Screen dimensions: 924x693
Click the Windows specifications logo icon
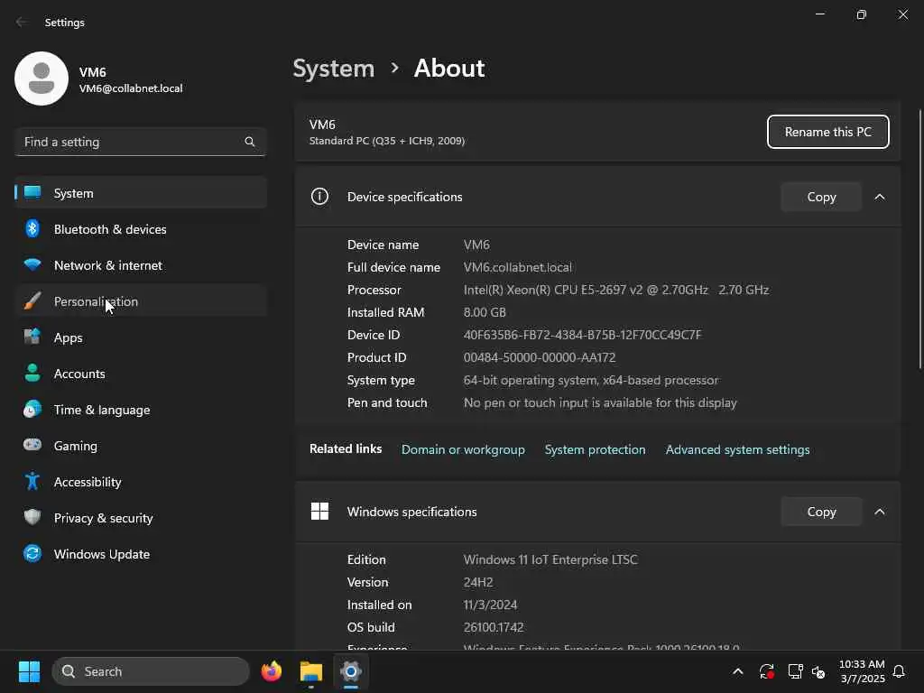tap(319, 511)
